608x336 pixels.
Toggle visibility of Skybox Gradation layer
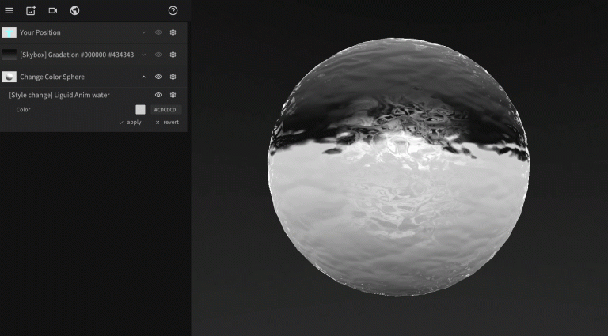[158, 55]
